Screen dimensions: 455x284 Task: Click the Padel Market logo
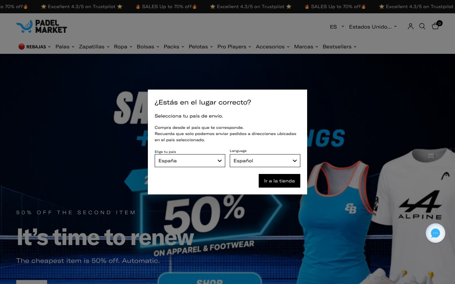[42, 27]
